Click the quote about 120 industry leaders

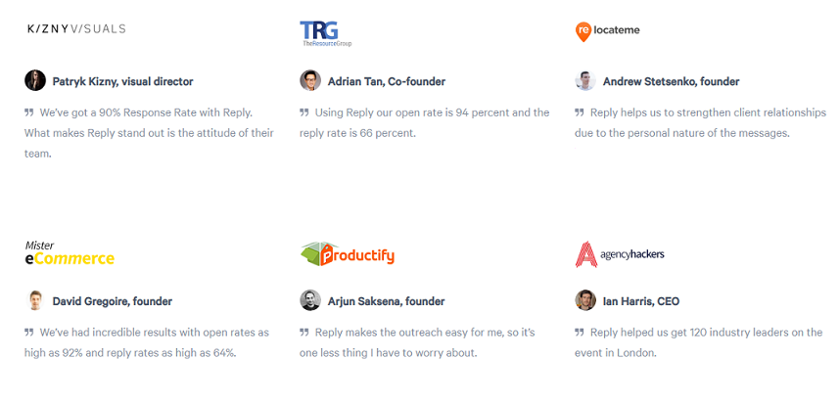click(x=705, y=342)
